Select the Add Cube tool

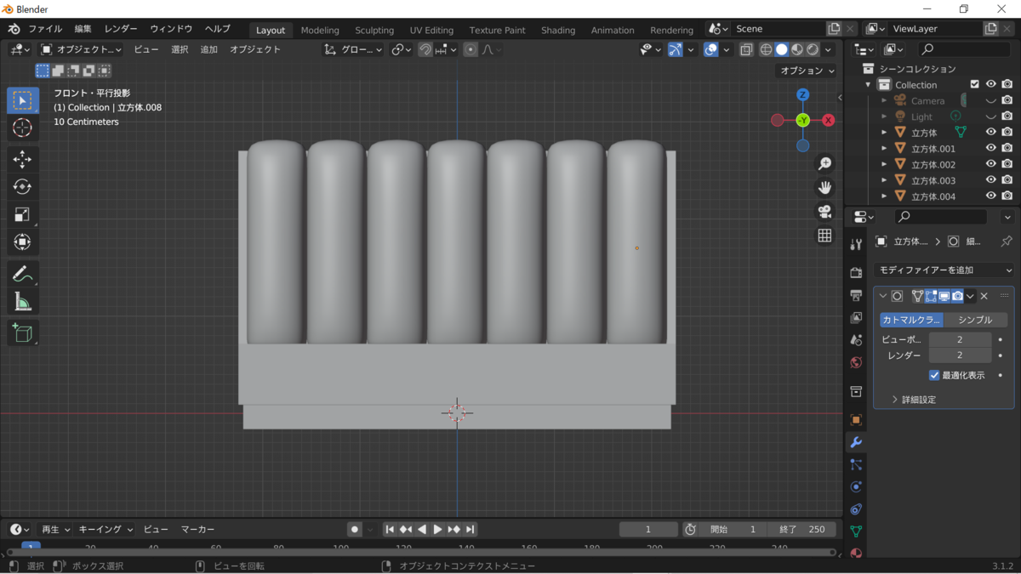[x=23, y=332]
